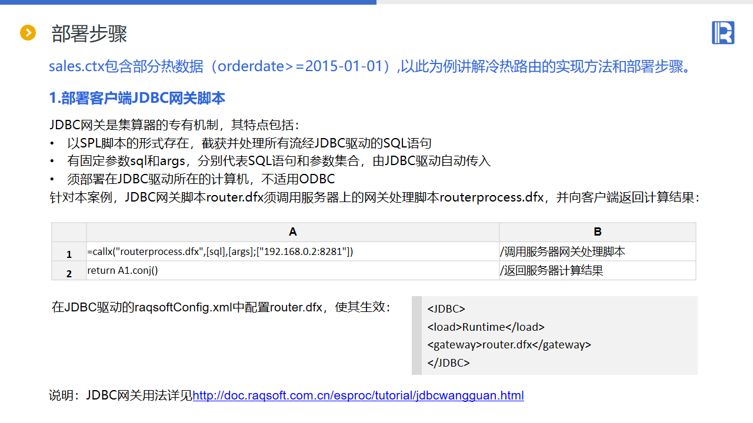Click the <gateway>router.dfx</gateway> line

point(509,345)
